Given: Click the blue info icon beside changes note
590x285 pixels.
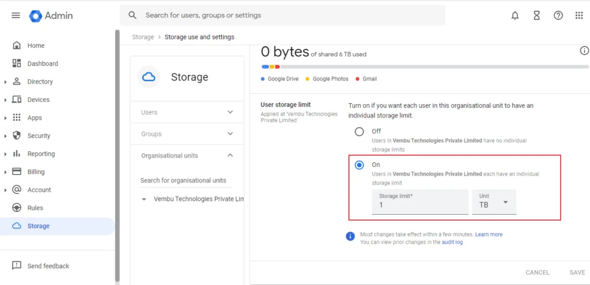Looking at the screenshot, I should click(350, 236).
